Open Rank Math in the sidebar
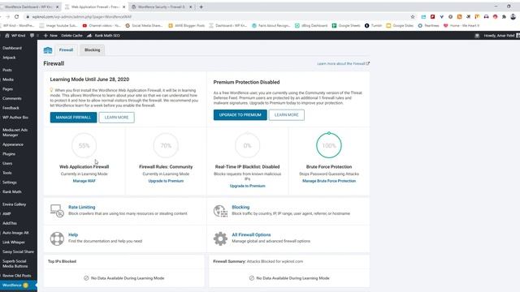 pos(12,192)
